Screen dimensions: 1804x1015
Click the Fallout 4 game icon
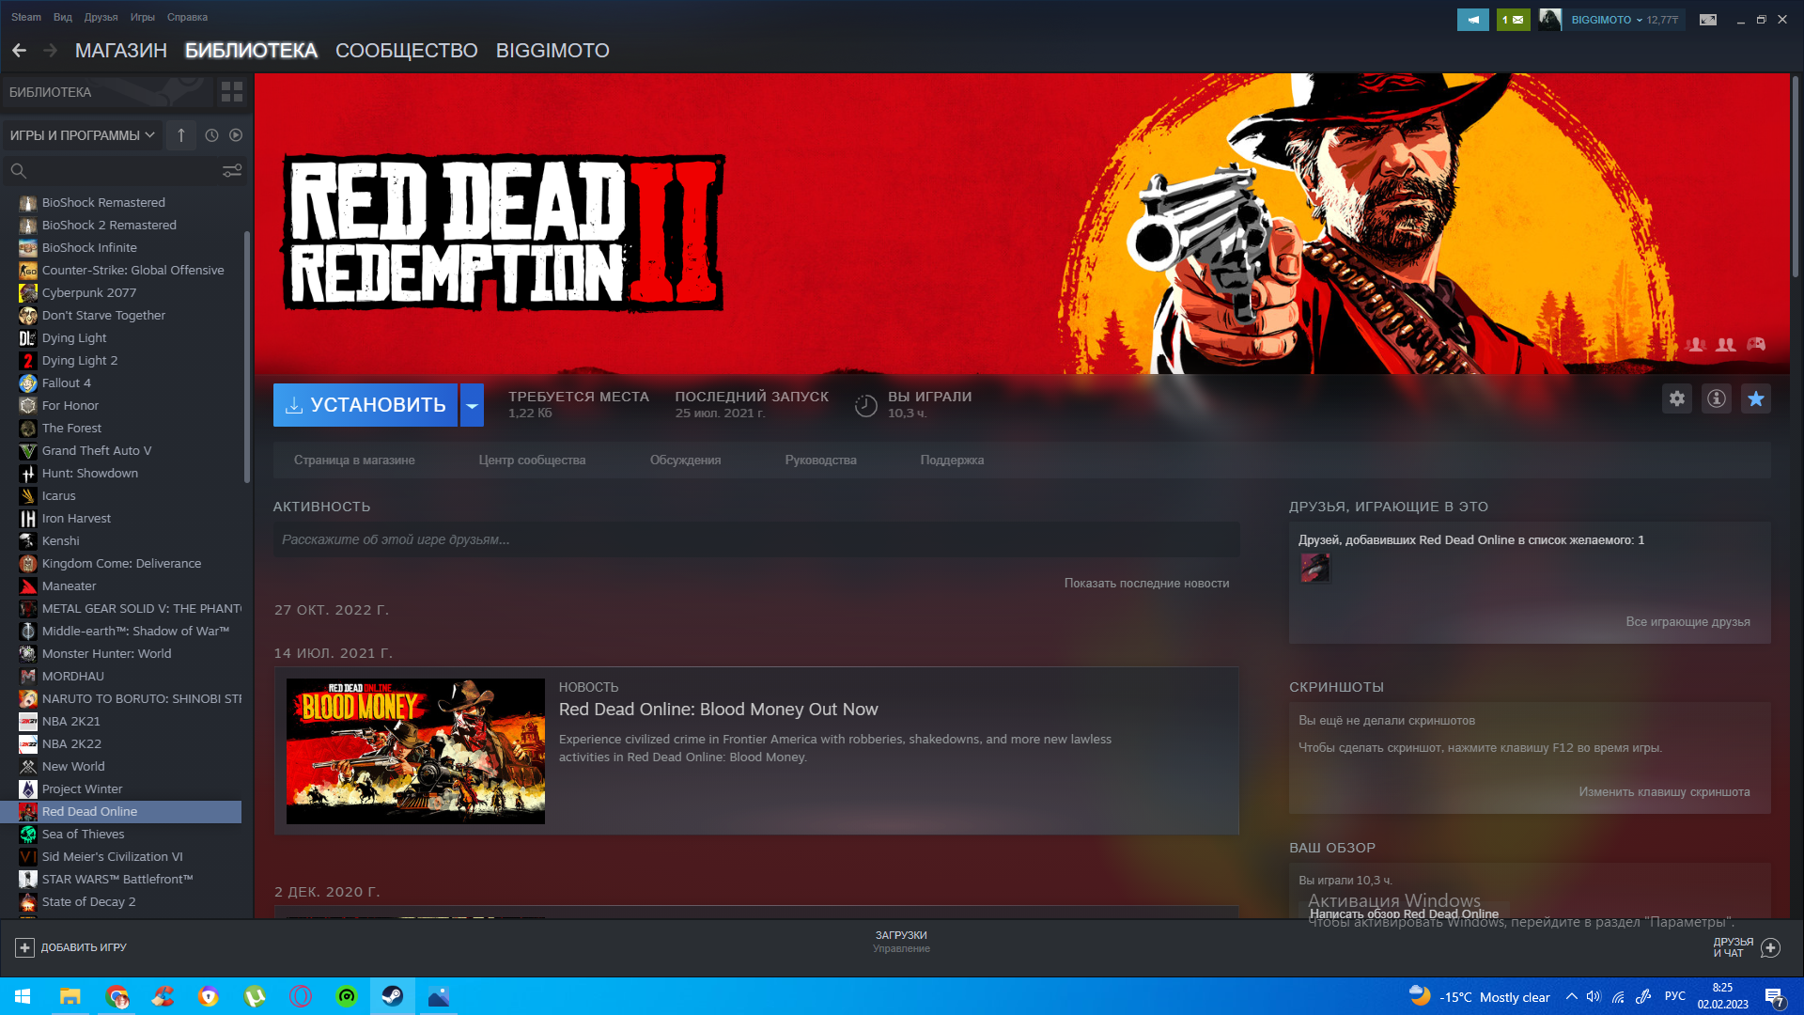pyautogui.click(x=28, y=383)
